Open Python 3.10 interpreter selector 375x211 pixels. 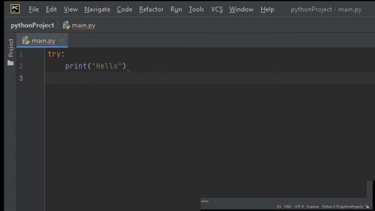[342, 206]
